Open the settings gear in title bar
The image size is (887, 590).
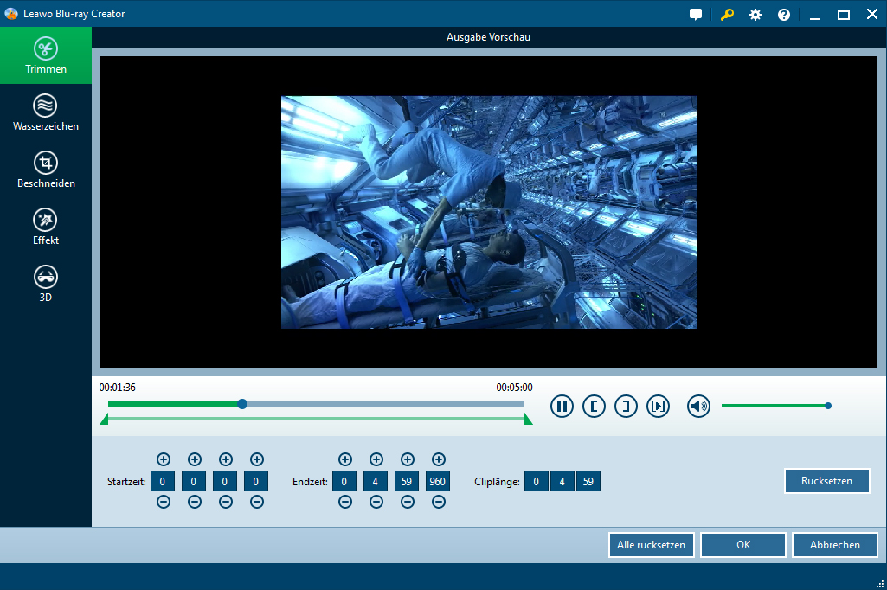(755, 15)
